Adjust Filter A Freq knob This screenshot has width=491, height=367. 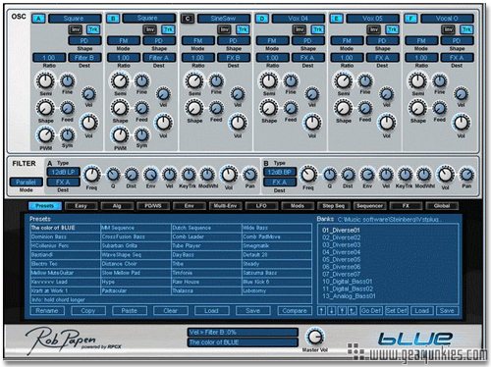click(91, 175)
